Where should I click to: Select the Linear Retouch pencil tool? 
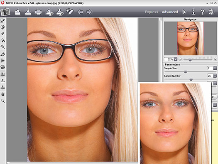pyautogui.click(x=3, y=54)
